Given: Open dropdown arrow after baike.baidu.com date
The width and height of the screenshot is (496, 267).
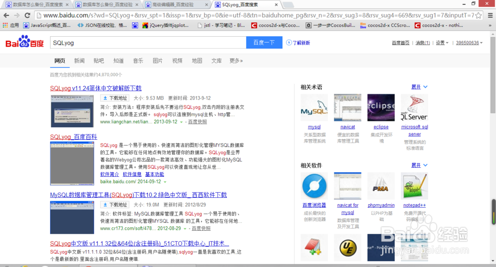Looking at the screenshot, I should pos(165,182).
